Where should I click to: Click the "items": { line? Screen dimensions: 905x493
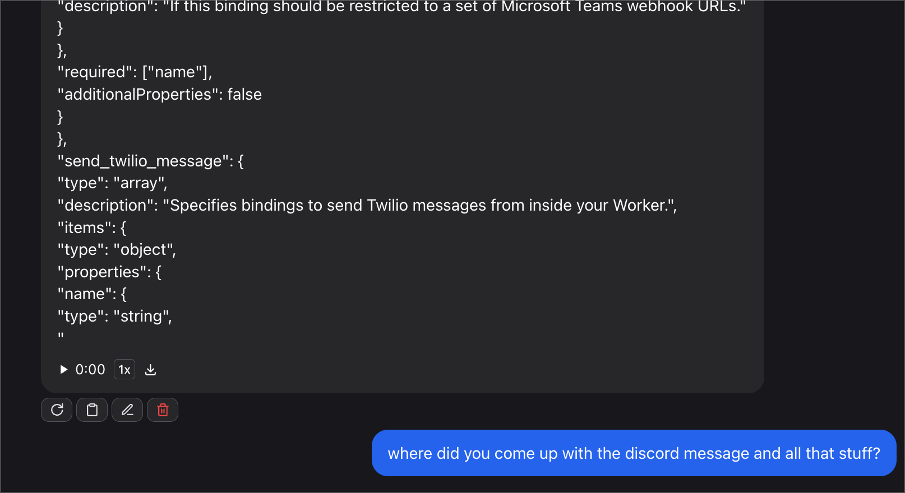coord(92,228)
